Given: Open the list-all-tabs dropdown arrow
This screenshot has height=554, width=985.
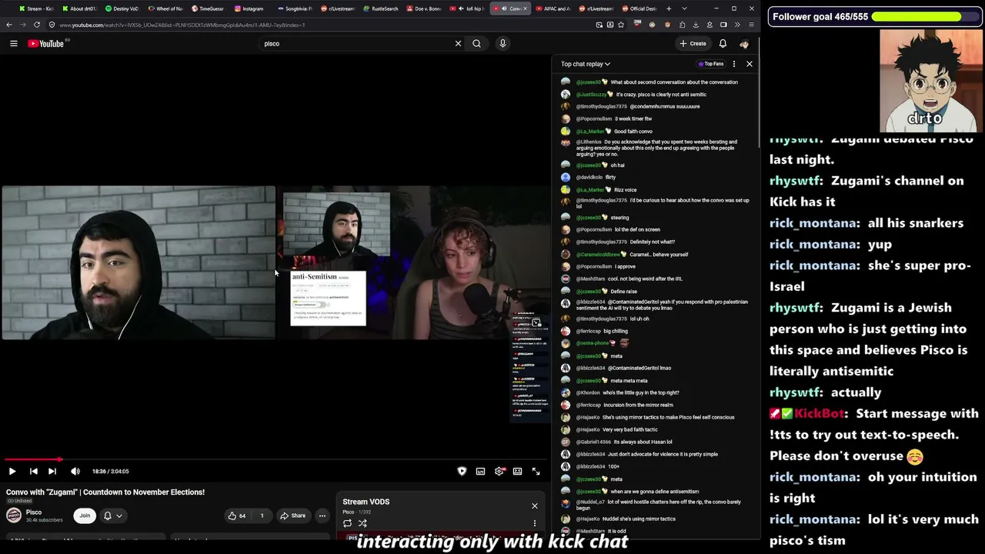Looking at the screenshot, I should [684, 8].
